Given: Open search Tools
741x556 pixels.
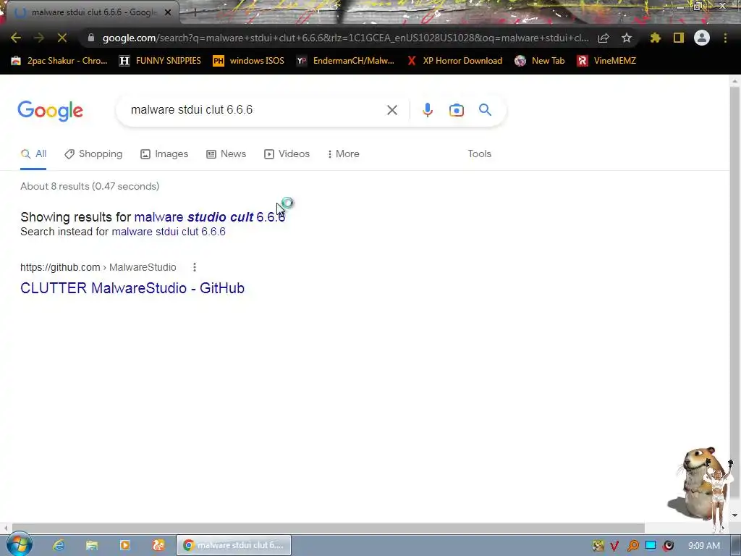Looking at the screenshot, I should (x=479, y=154).
